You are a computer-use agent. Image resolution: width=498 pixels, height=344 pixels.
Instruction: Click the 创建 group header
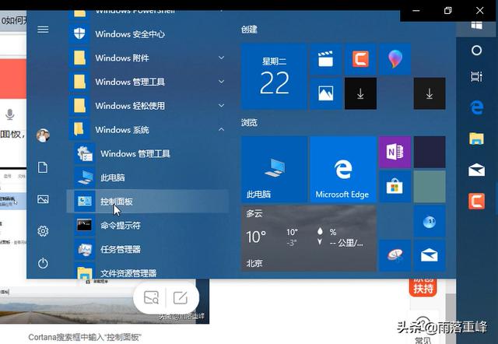point(249,30)
